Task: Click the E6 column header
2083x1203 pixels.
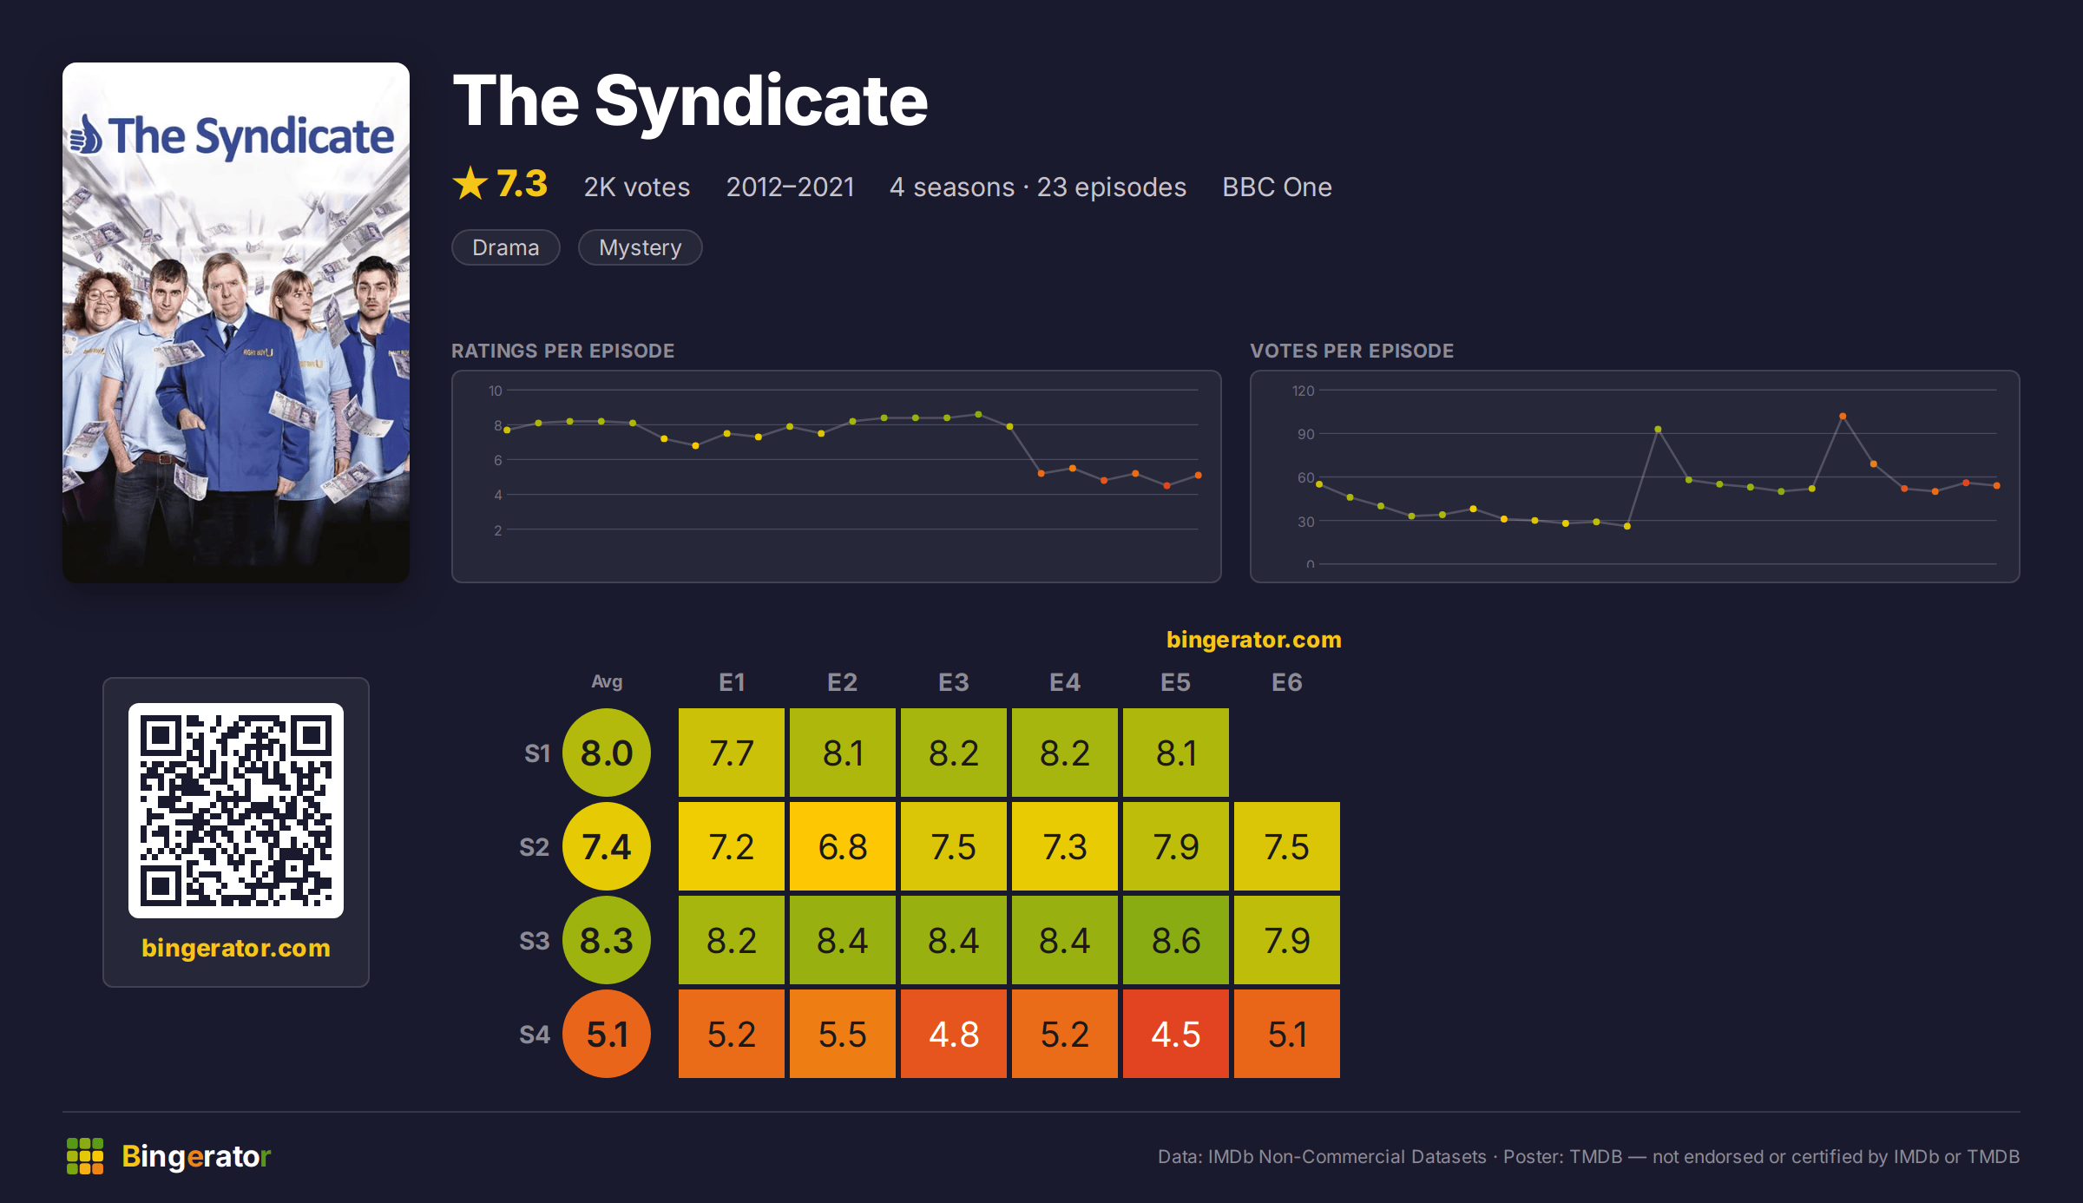Action: (1287, 682)
